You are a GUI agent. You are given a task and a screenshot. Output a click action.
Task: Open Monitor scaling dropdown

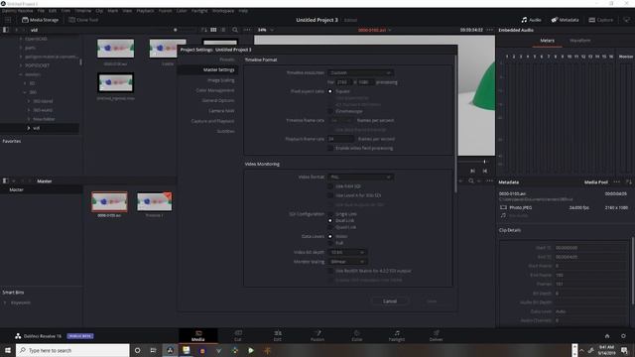pyautogui.click(x=346, y=262)
